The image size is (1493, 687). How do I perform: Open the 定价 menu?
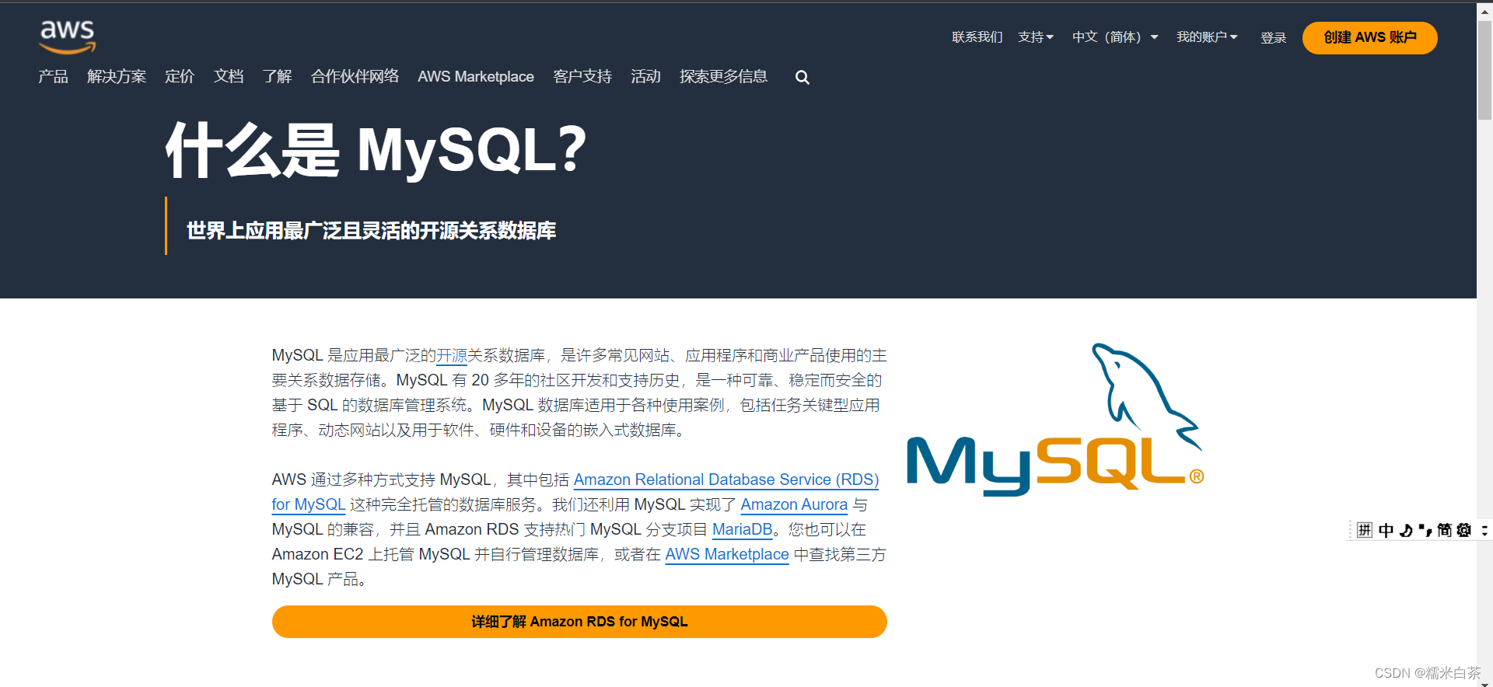coord(180,76)
